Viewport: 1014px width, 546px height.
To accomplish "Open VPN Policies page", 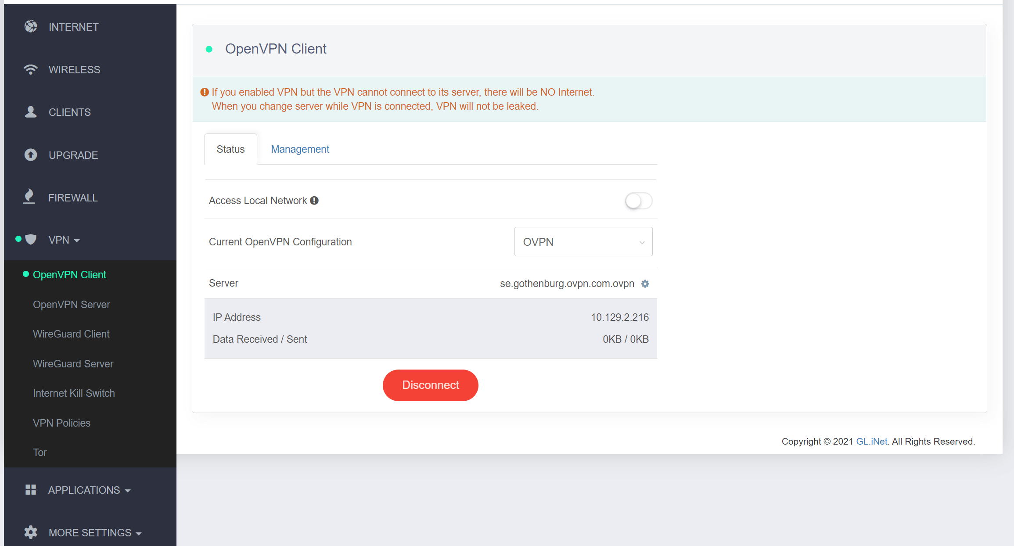I will pyautogui.click(x=61, y=423).
